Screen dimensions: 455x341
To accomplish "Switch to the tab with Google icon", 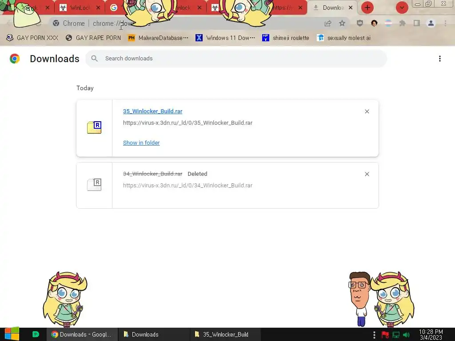I will [x=114, y=8].
